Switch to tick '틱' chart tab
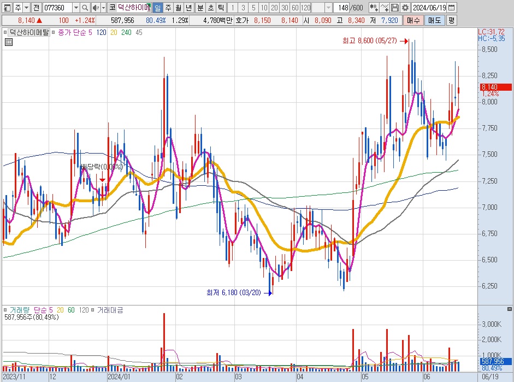Screen dimensions: 514x382 (x=221, y=8)
